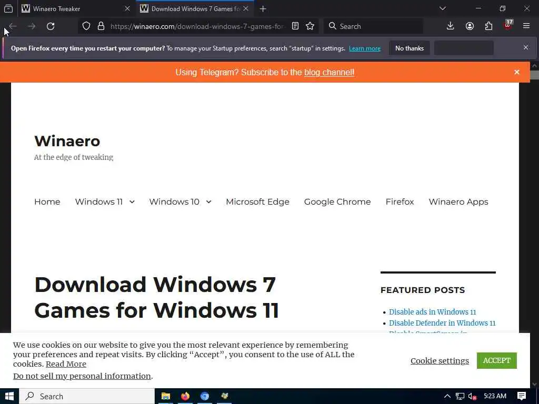539x404 pixels.
Task: Accept cookies with ACCEPT button
Action: pos(497,360)
